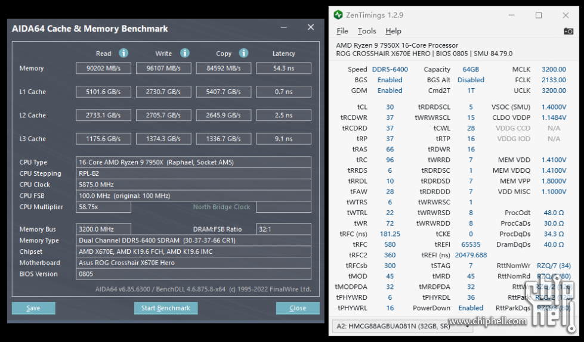Click the Cmd2T value 1T
584x342 pixels.
tap(471, 91)
